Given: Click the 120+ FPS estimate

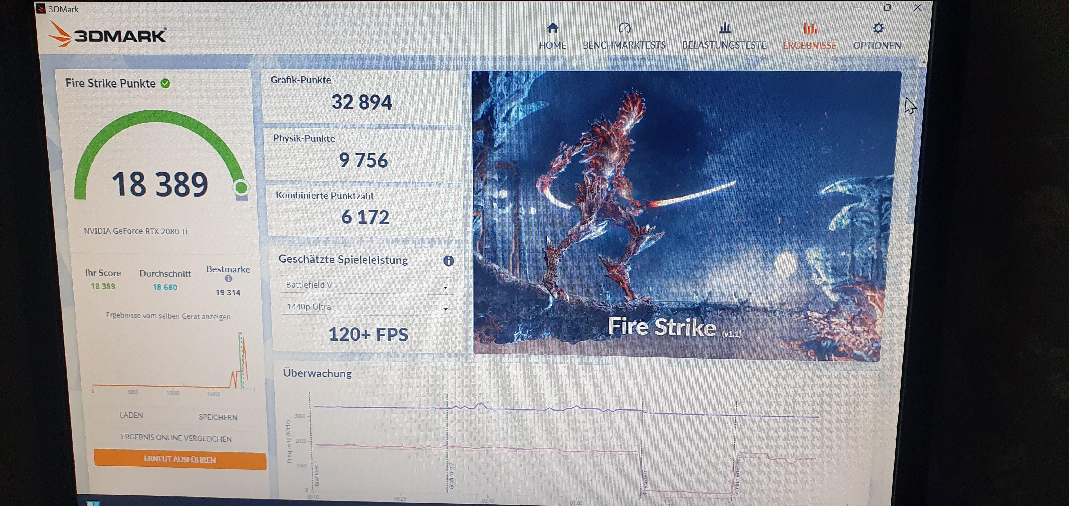Looking at the screenshot, I should [x=368, y=335].
